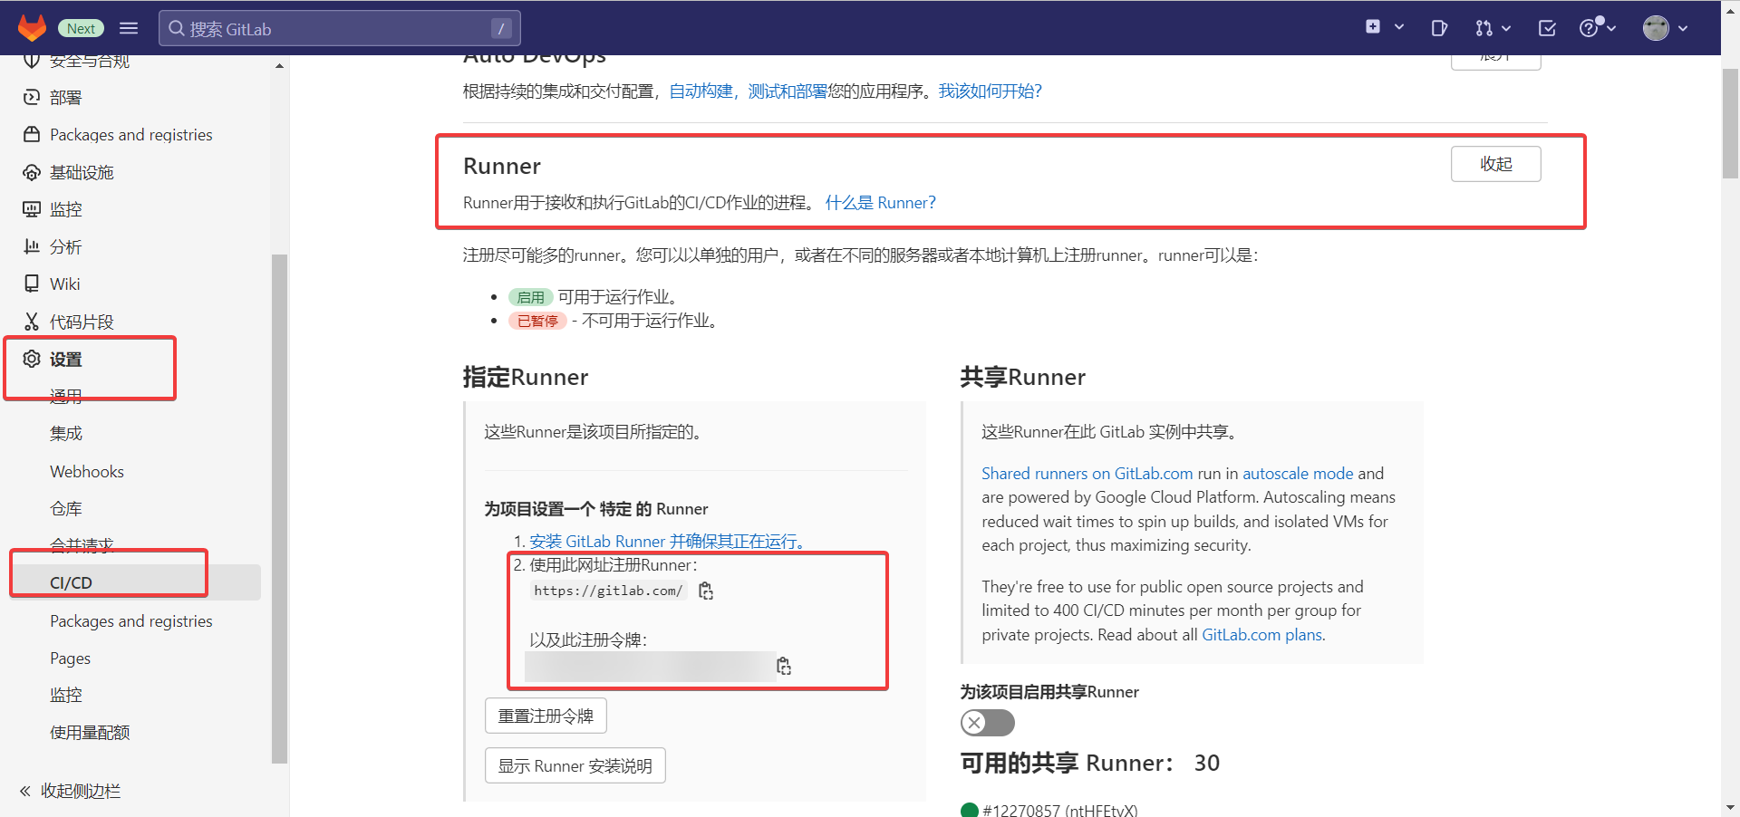Expand the create new plus dropdown
The image size is (1740, 817).
[x=1384, y=27]
